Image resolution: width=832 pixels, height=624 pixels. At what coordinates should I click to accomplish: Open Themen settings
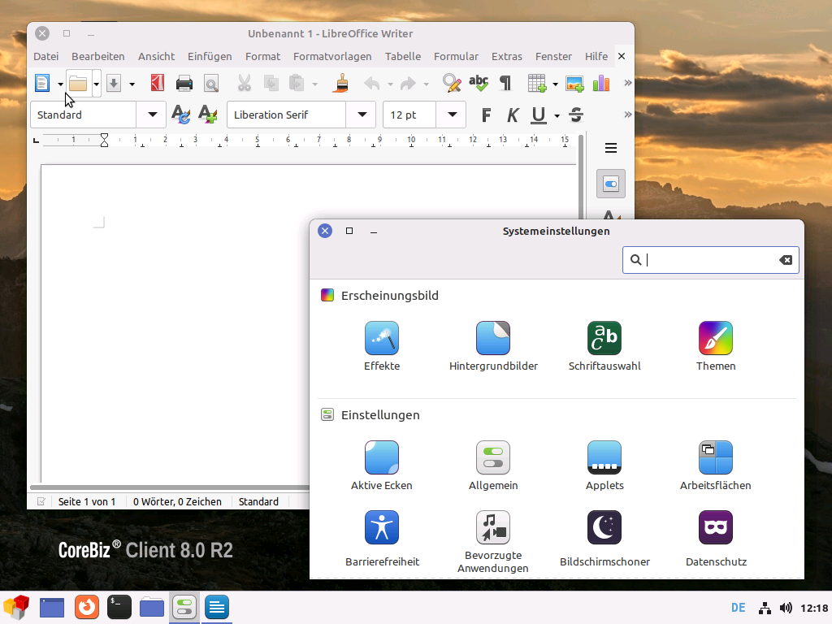(x=716, y=346)
